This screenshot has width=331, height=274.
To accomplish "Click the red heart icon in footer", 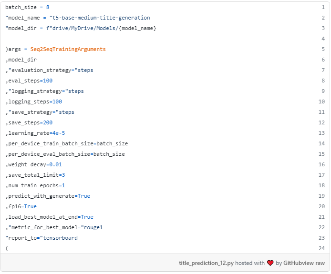I will click(270, 263).
